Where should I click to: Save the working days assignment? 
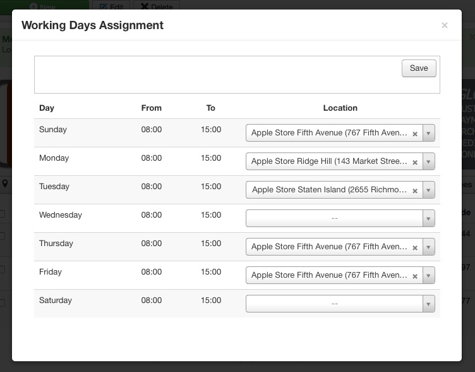(419, 68)
